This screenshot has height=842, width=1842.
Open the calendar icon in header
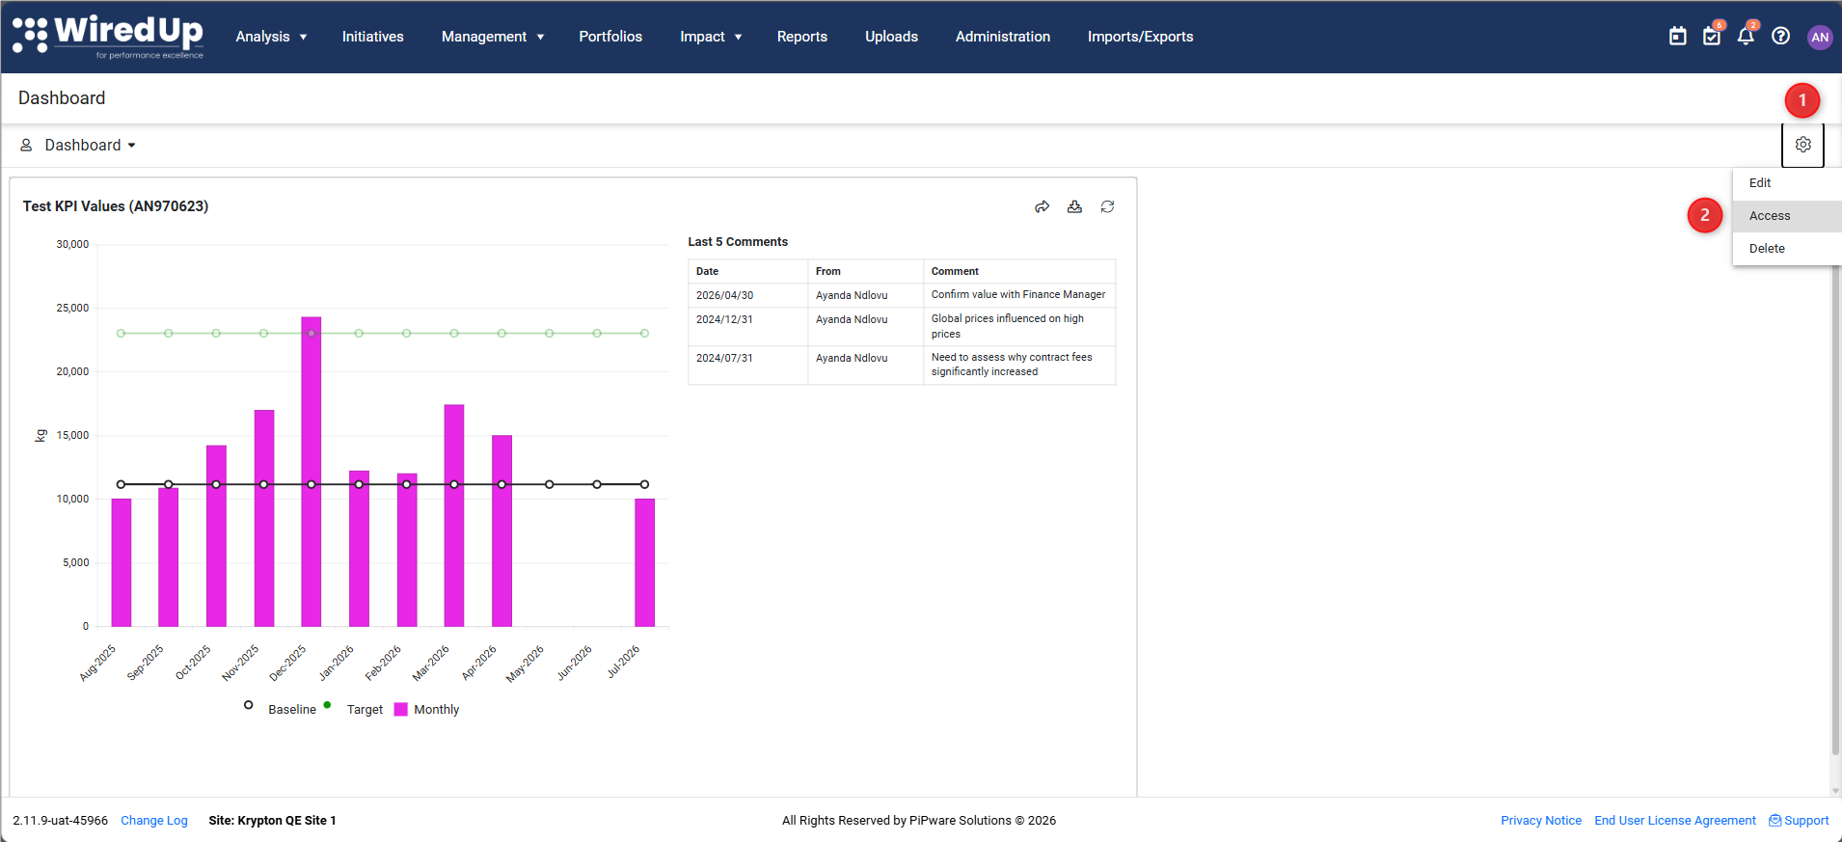(1678, 37)
